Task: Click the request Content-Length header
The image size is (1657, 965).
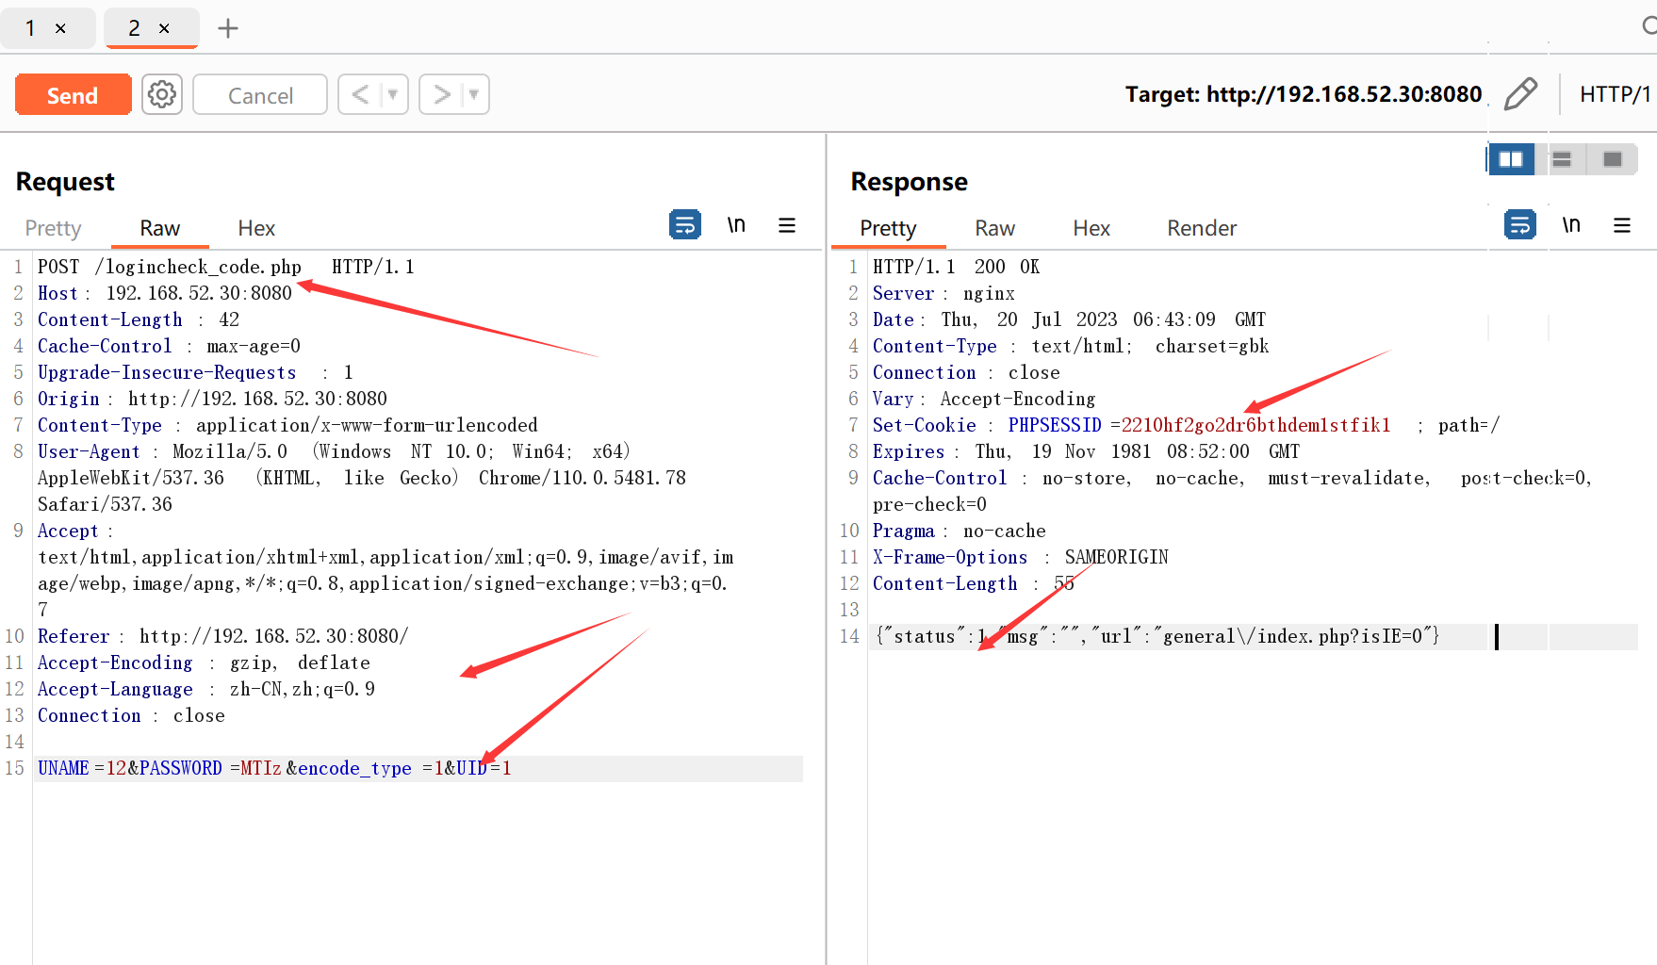Action: pos(139,319)
